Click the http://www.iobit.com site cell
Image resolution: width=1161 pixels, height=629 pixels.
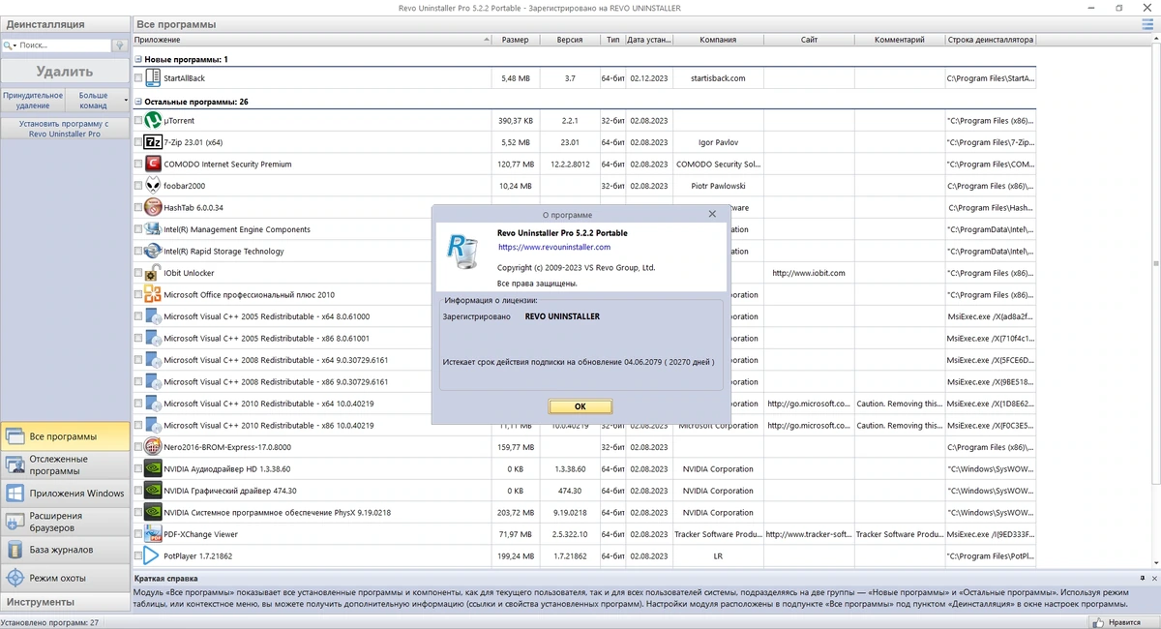809,274
